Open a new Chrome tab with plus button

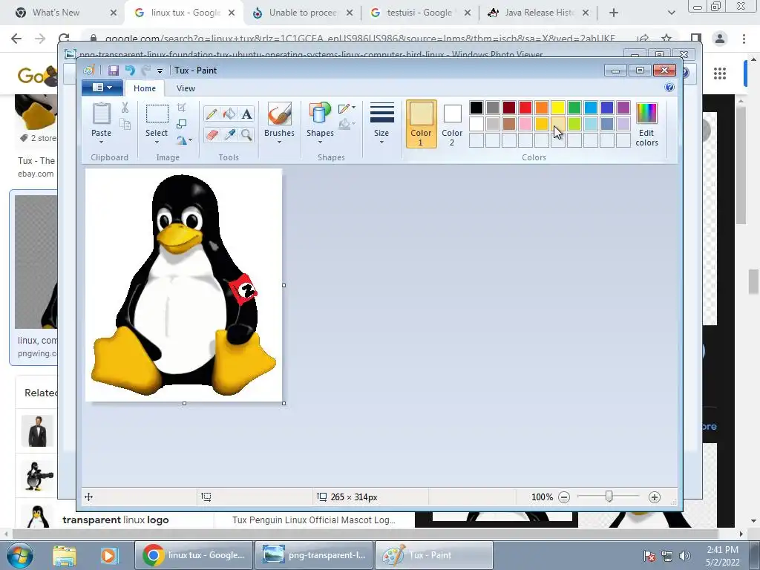point(614,13)
